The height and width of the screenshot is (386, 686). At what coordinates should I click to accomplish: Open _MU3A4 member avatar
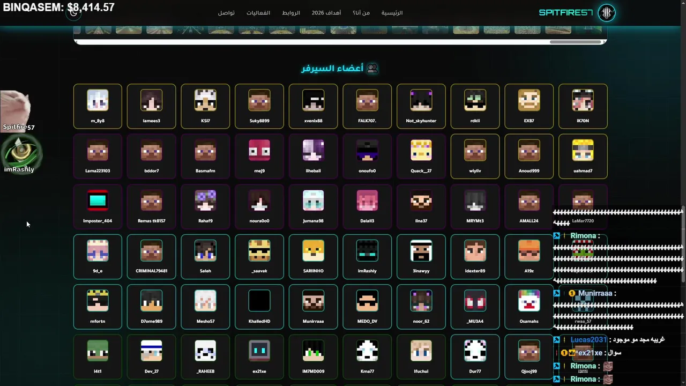point(475,301)
